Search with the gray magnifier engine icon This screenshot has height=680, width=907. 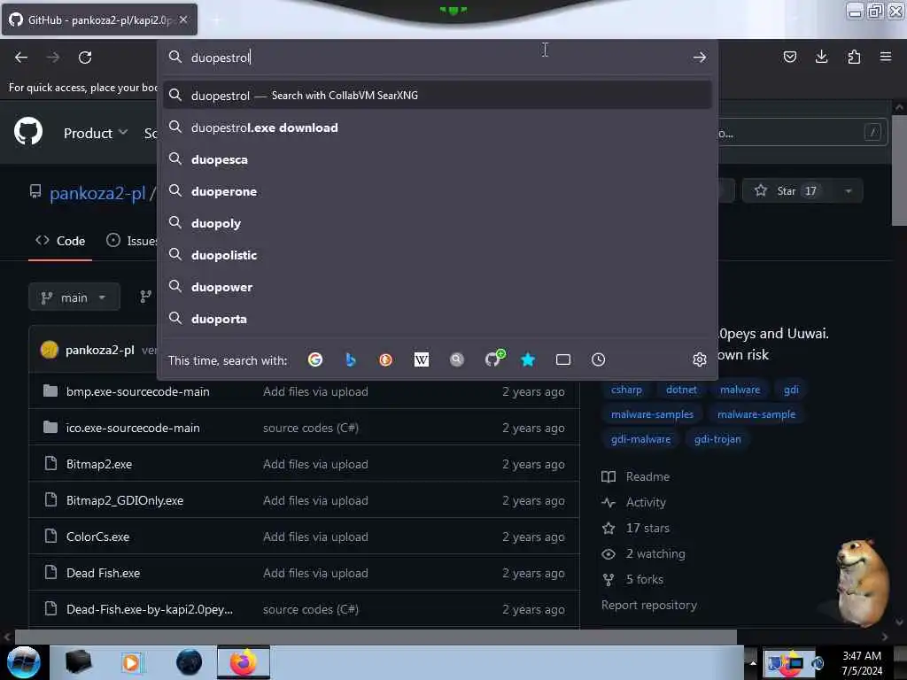(x=457, y=359)
